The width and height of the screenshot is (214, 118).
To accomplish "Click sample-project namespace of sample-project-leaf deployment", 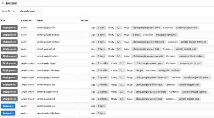I will click(27, 85).
